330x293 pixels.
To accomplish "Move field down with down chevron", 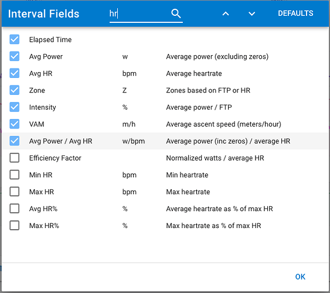I will pos(251,14).
